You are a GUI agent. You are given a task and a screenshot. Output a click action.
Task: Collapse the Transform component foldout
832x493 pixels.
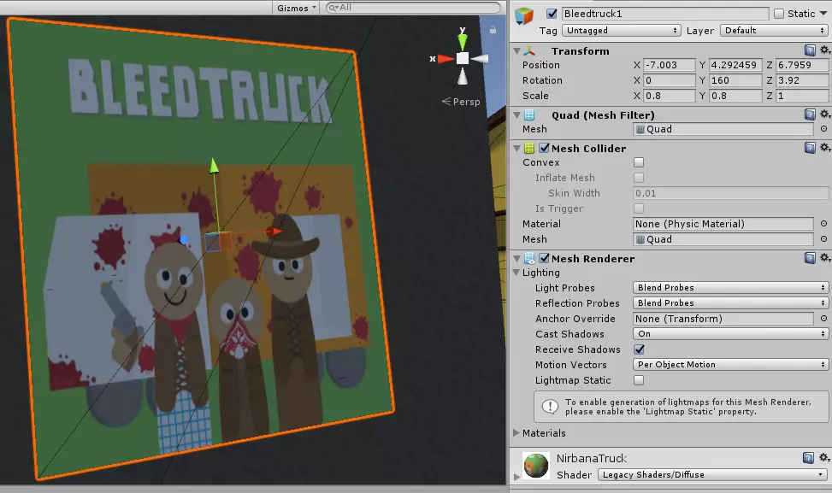(x=516, y=51)
